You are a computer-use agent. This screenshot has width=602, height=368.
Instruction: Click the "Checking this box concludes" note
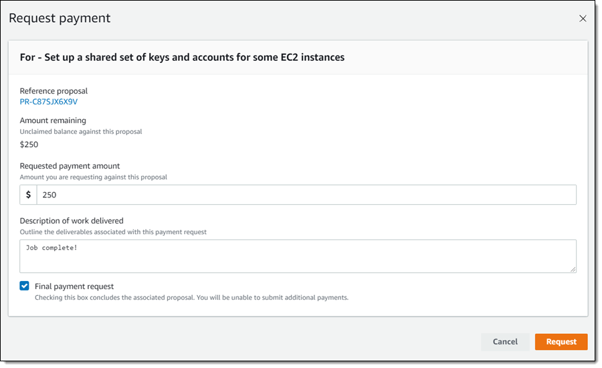click(x=191, y=298)
